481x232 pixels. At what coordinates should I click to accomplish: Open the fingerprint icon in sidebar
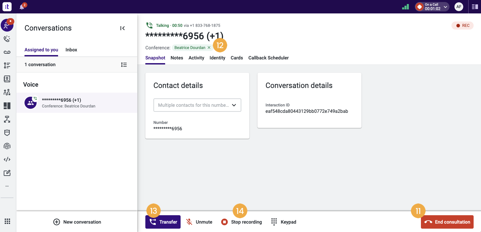pyautogui.click(x=7, y=146)
